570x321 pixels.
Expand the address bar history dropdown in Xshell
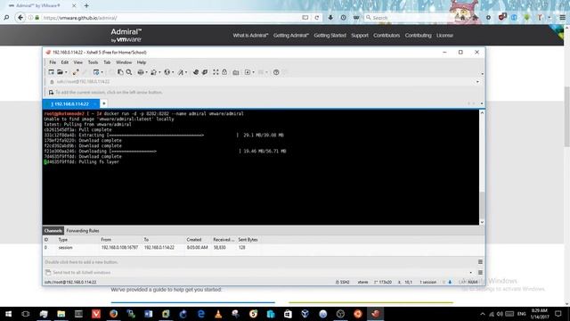tap(477, 82)
